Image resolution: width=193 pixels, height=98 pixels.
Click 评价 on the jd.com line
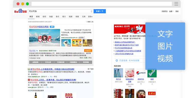[52, 87]
